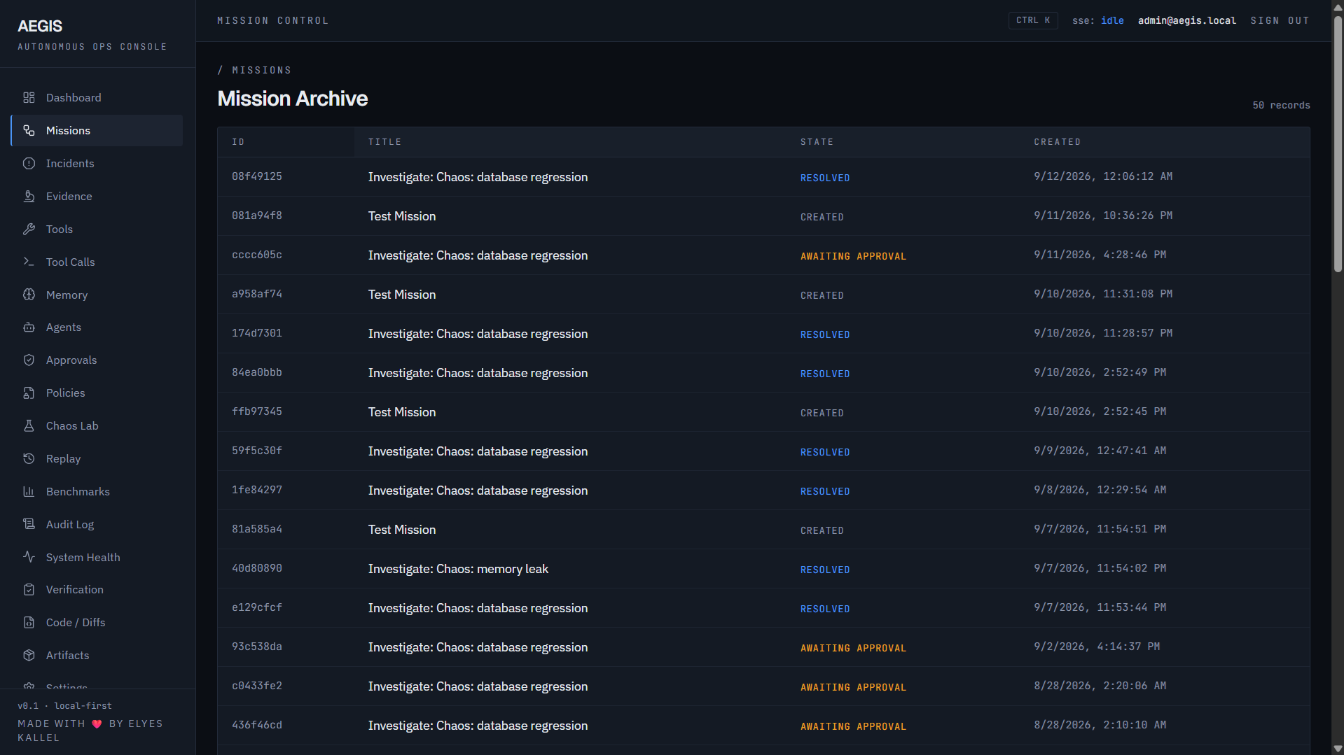
Task: Select the Audit Log scroll icon
Action: [29, 524]
